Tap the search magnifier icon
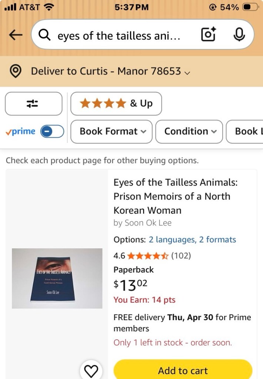 click(45, 35)
